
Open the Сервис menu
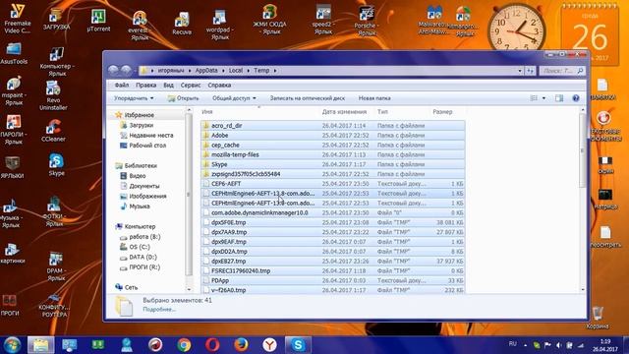[191, 86]
